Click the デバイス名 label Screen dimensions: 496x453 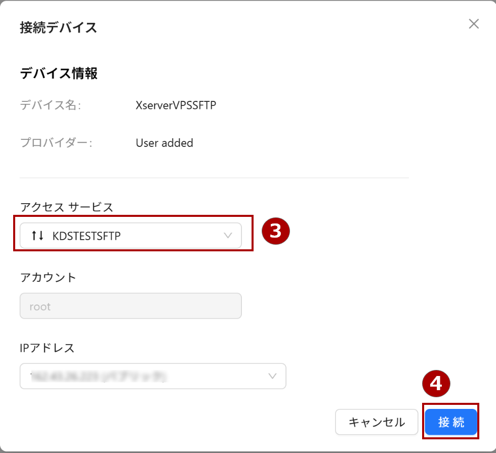click(51, 105)
